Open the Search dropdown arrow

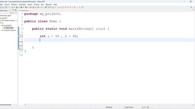coord(43,7)
